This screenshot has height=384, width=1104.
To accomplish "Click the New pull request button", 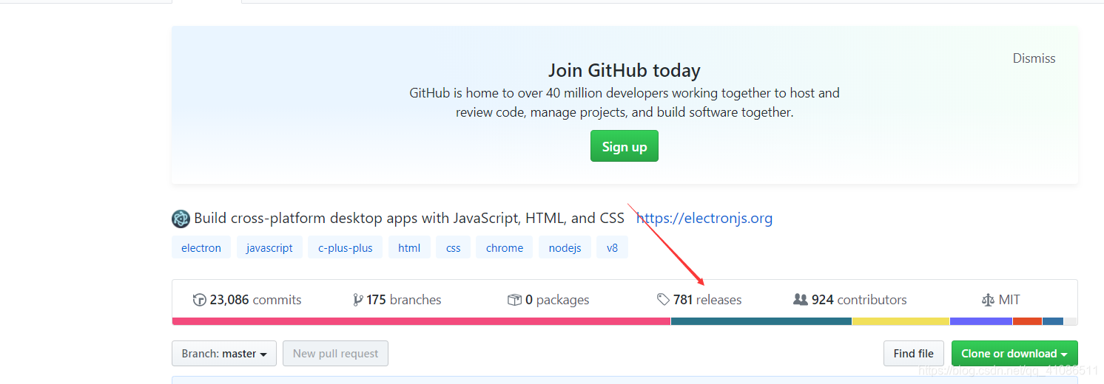I will click(x=335, y=354).
